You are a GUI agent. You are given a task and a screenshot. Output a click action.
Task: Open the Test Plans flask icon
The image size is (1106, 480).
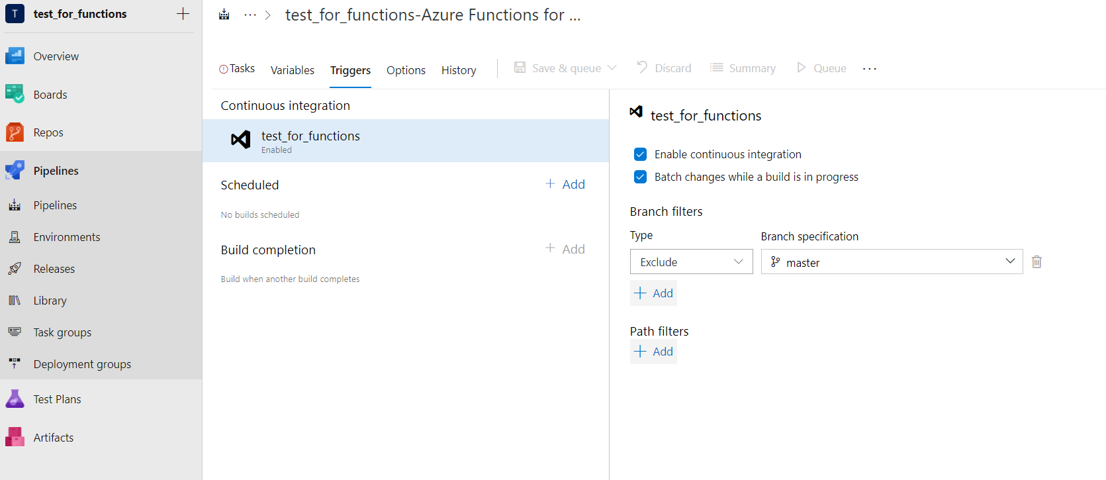pos(15,399)
